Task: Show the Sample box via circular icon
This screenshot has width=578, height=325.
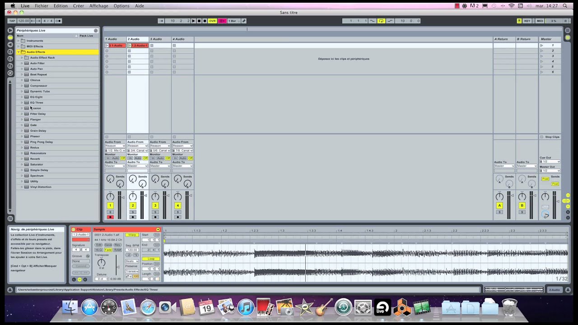Action: coord(79,279)
